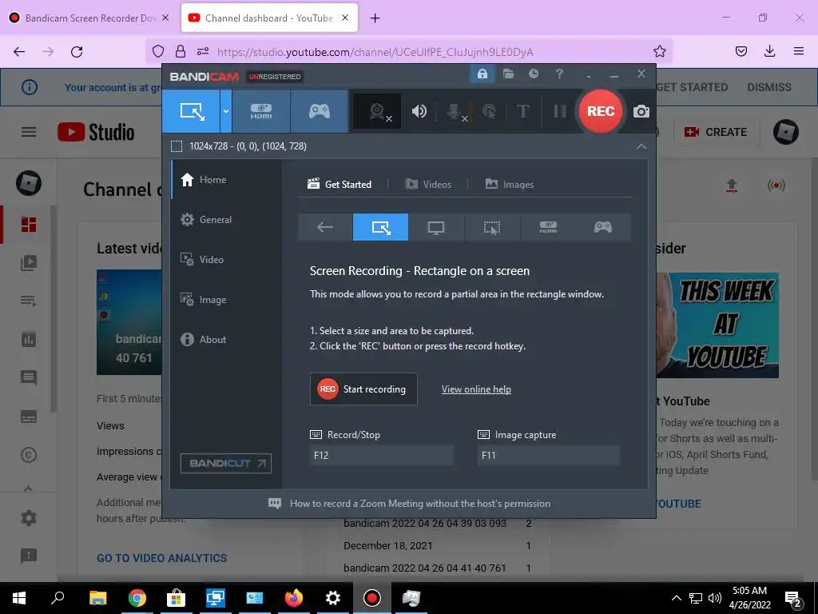Click the capture area size selector icon

[177, 146]
